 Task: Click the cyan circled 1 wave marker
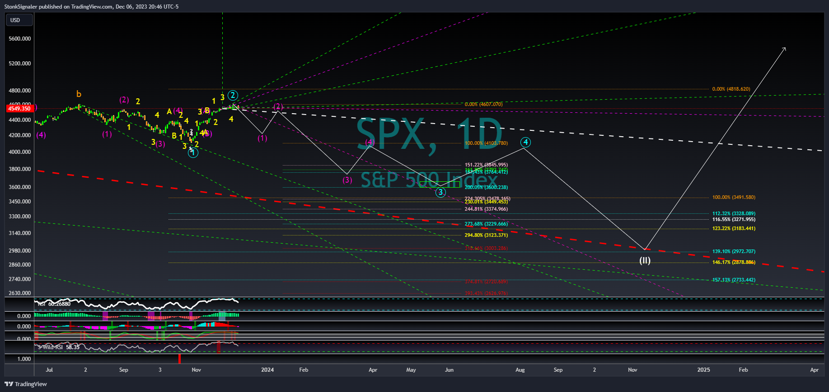[193, 153]
